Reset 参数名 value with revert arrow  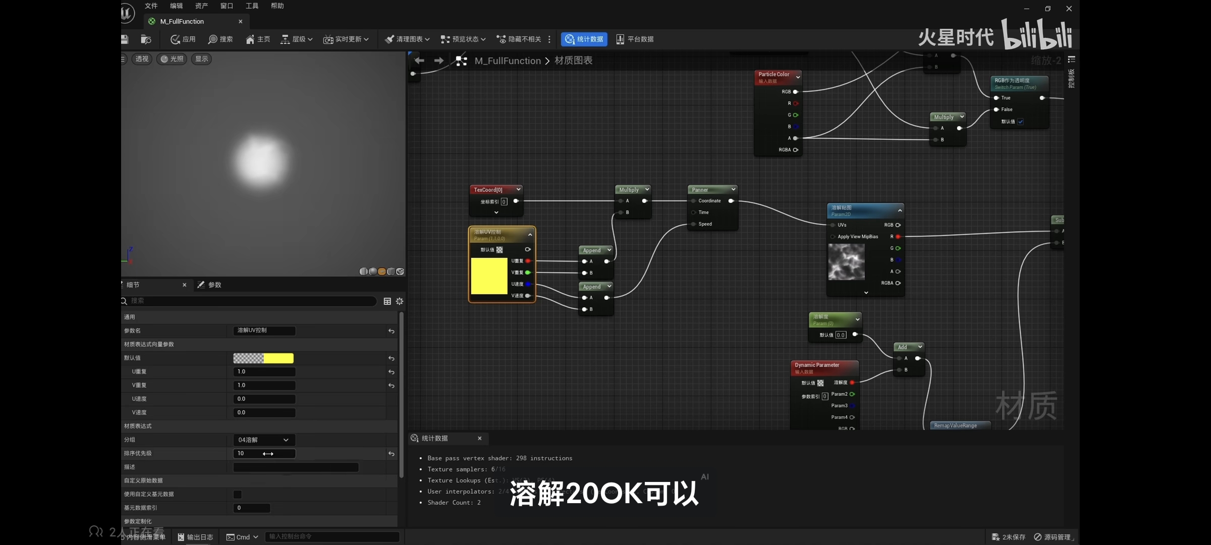coord(391,331)
